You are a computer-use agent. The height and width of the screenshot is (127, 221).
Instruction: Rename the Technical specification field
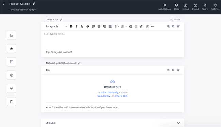(x=79, y=63)
